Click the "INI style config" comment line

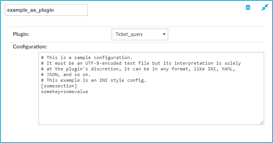click(94, 80)
